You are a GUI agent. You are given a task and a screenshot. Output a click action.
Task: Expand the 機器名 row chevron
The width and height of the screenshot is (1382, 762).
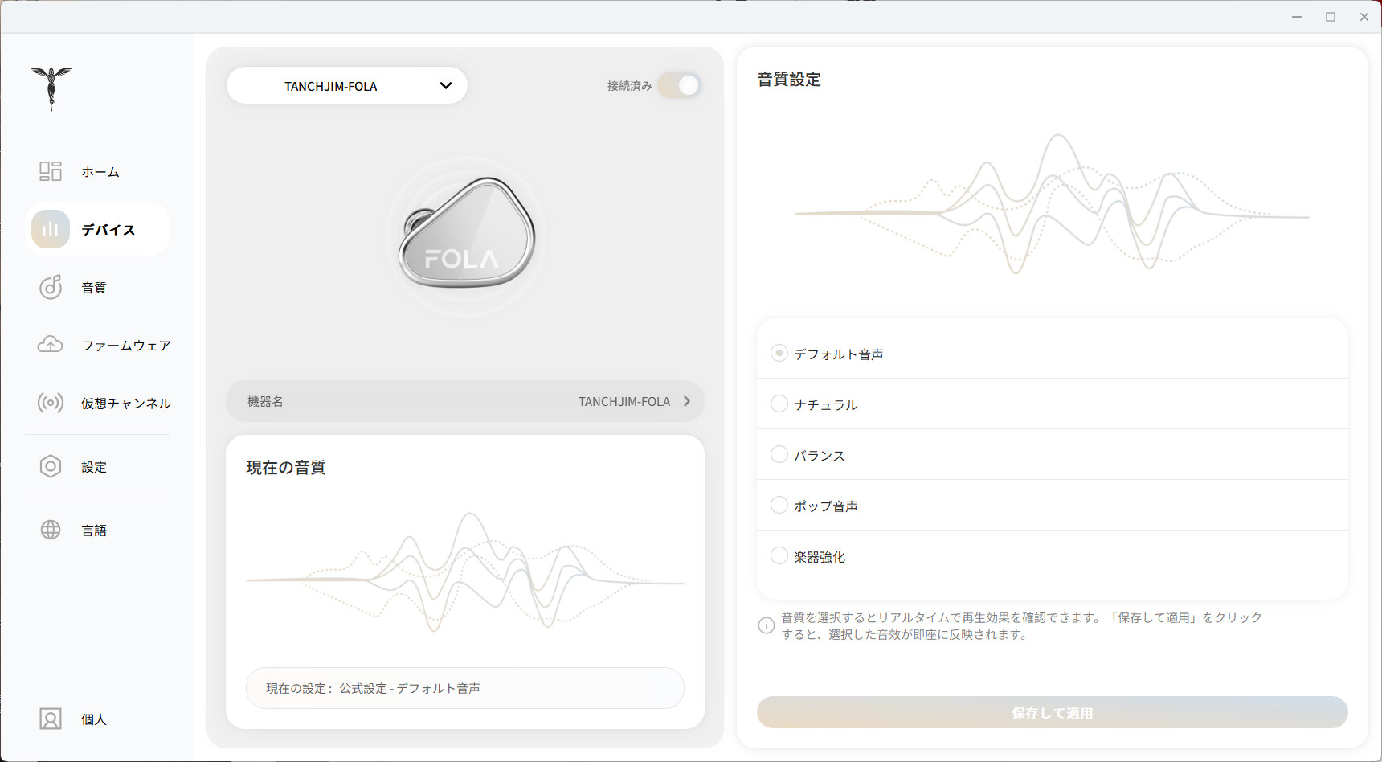point(687,401)
